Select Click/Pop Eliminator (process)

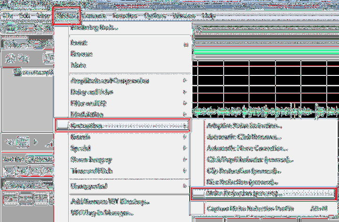pos(247,159)
